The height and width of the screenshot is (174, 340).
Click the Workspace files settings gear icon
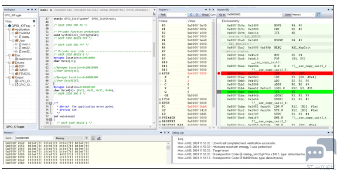point(34,21)
